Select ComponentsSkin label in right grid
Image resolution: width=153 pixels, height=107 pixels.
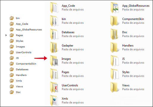tap(133, 19)
